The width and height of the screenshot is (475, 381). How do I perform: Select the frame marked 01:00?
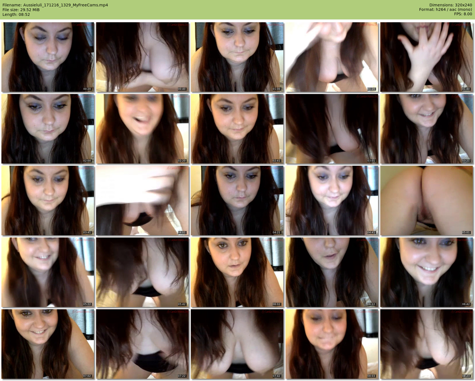[x=237, y=57]
